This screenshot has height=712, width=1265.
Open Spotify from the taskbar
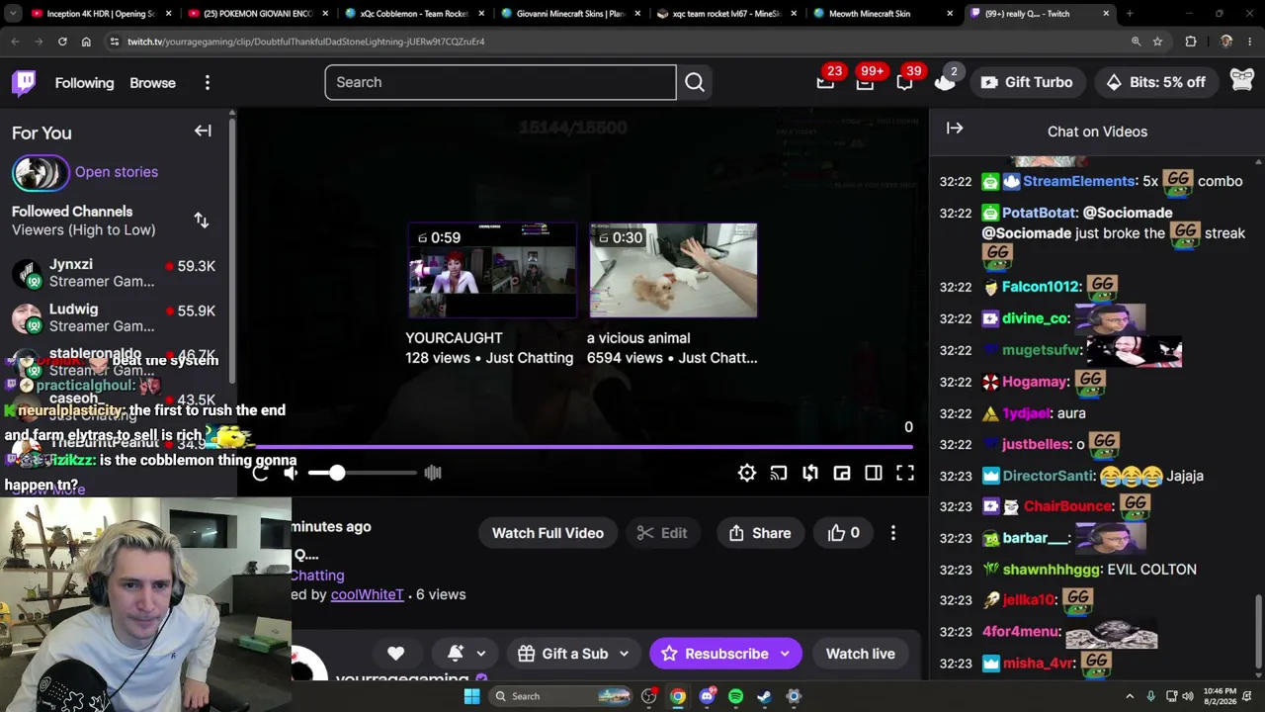click(735, 696)
